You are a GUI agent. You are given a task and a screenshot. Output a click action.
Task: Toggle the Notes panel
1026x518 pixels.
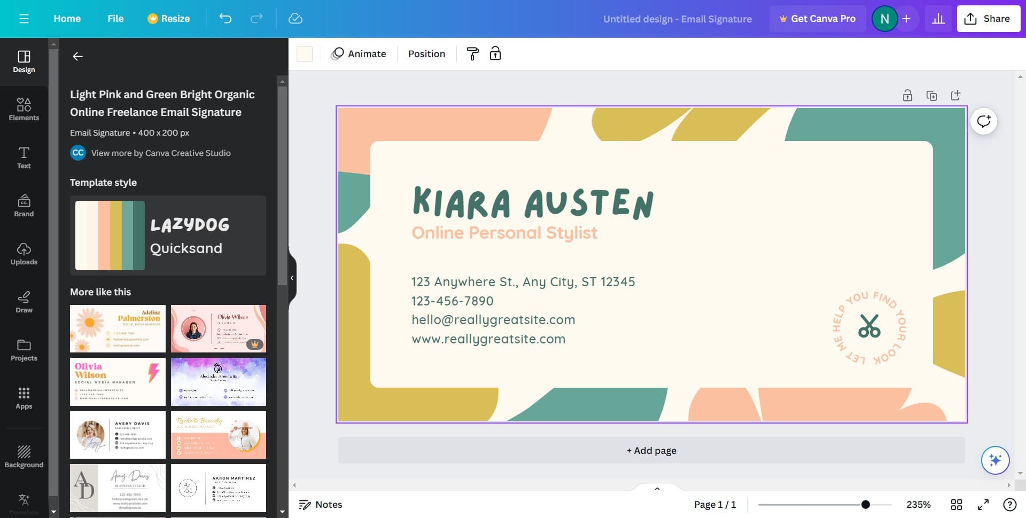[x=321, y=505]
